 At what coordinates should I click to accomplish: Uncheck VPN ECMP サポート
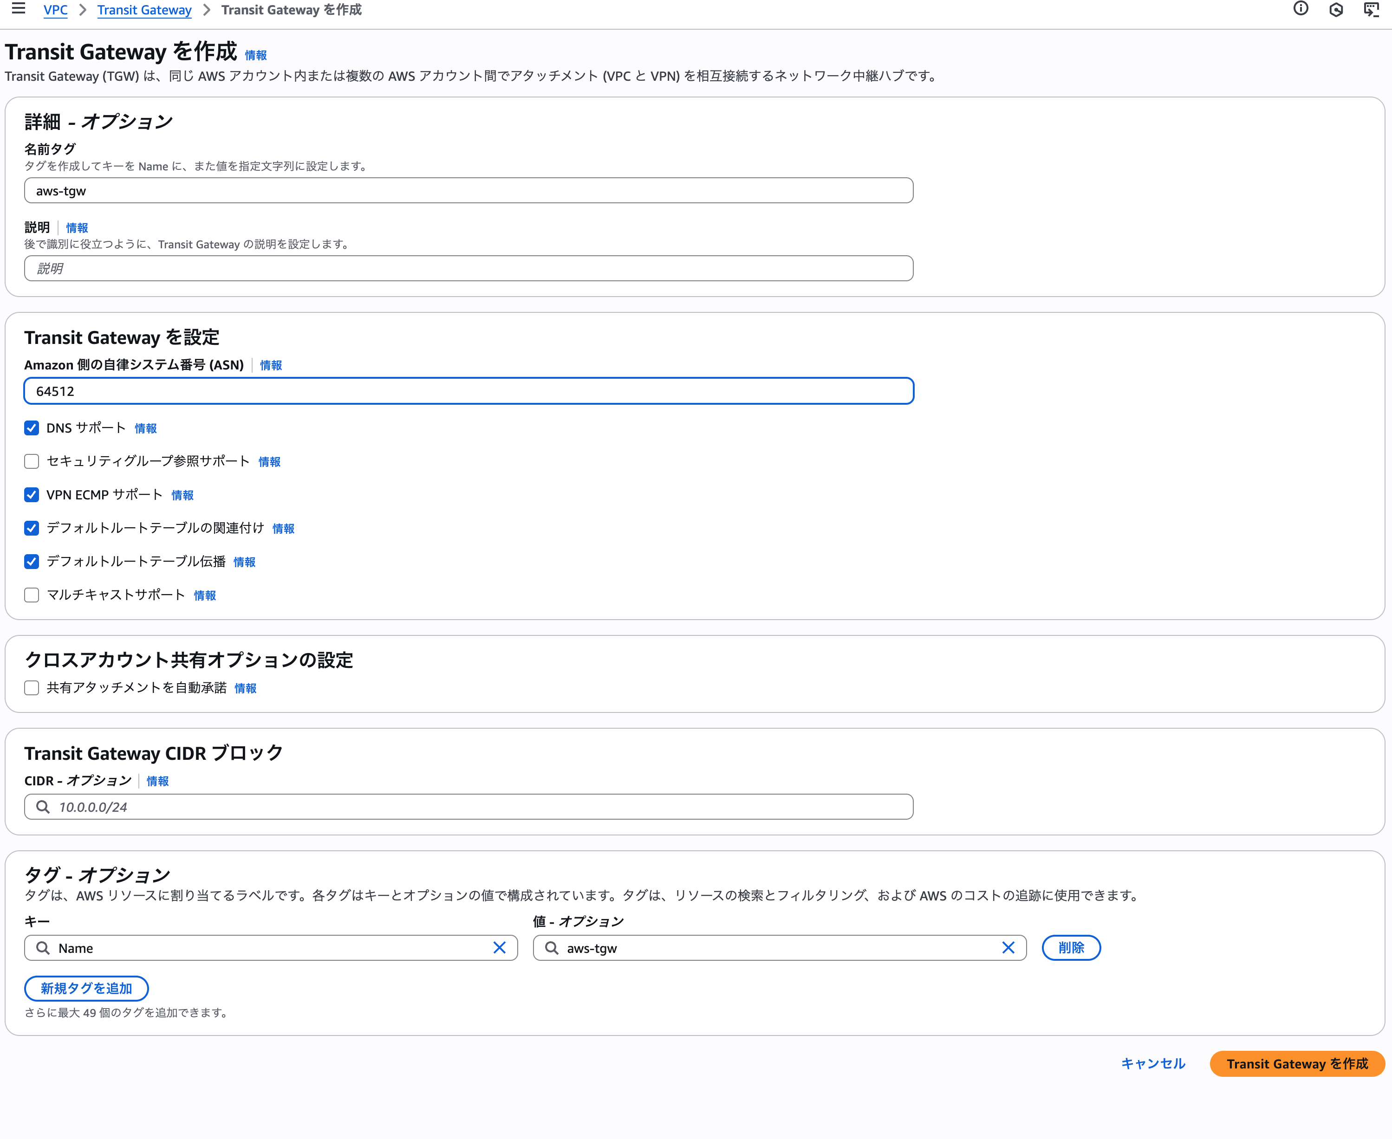click(32, 495)
